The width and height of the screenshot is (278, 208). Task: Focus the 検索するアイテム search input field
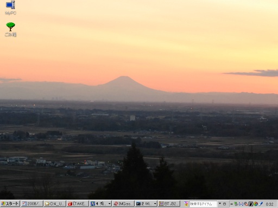(x=203, y=204)
